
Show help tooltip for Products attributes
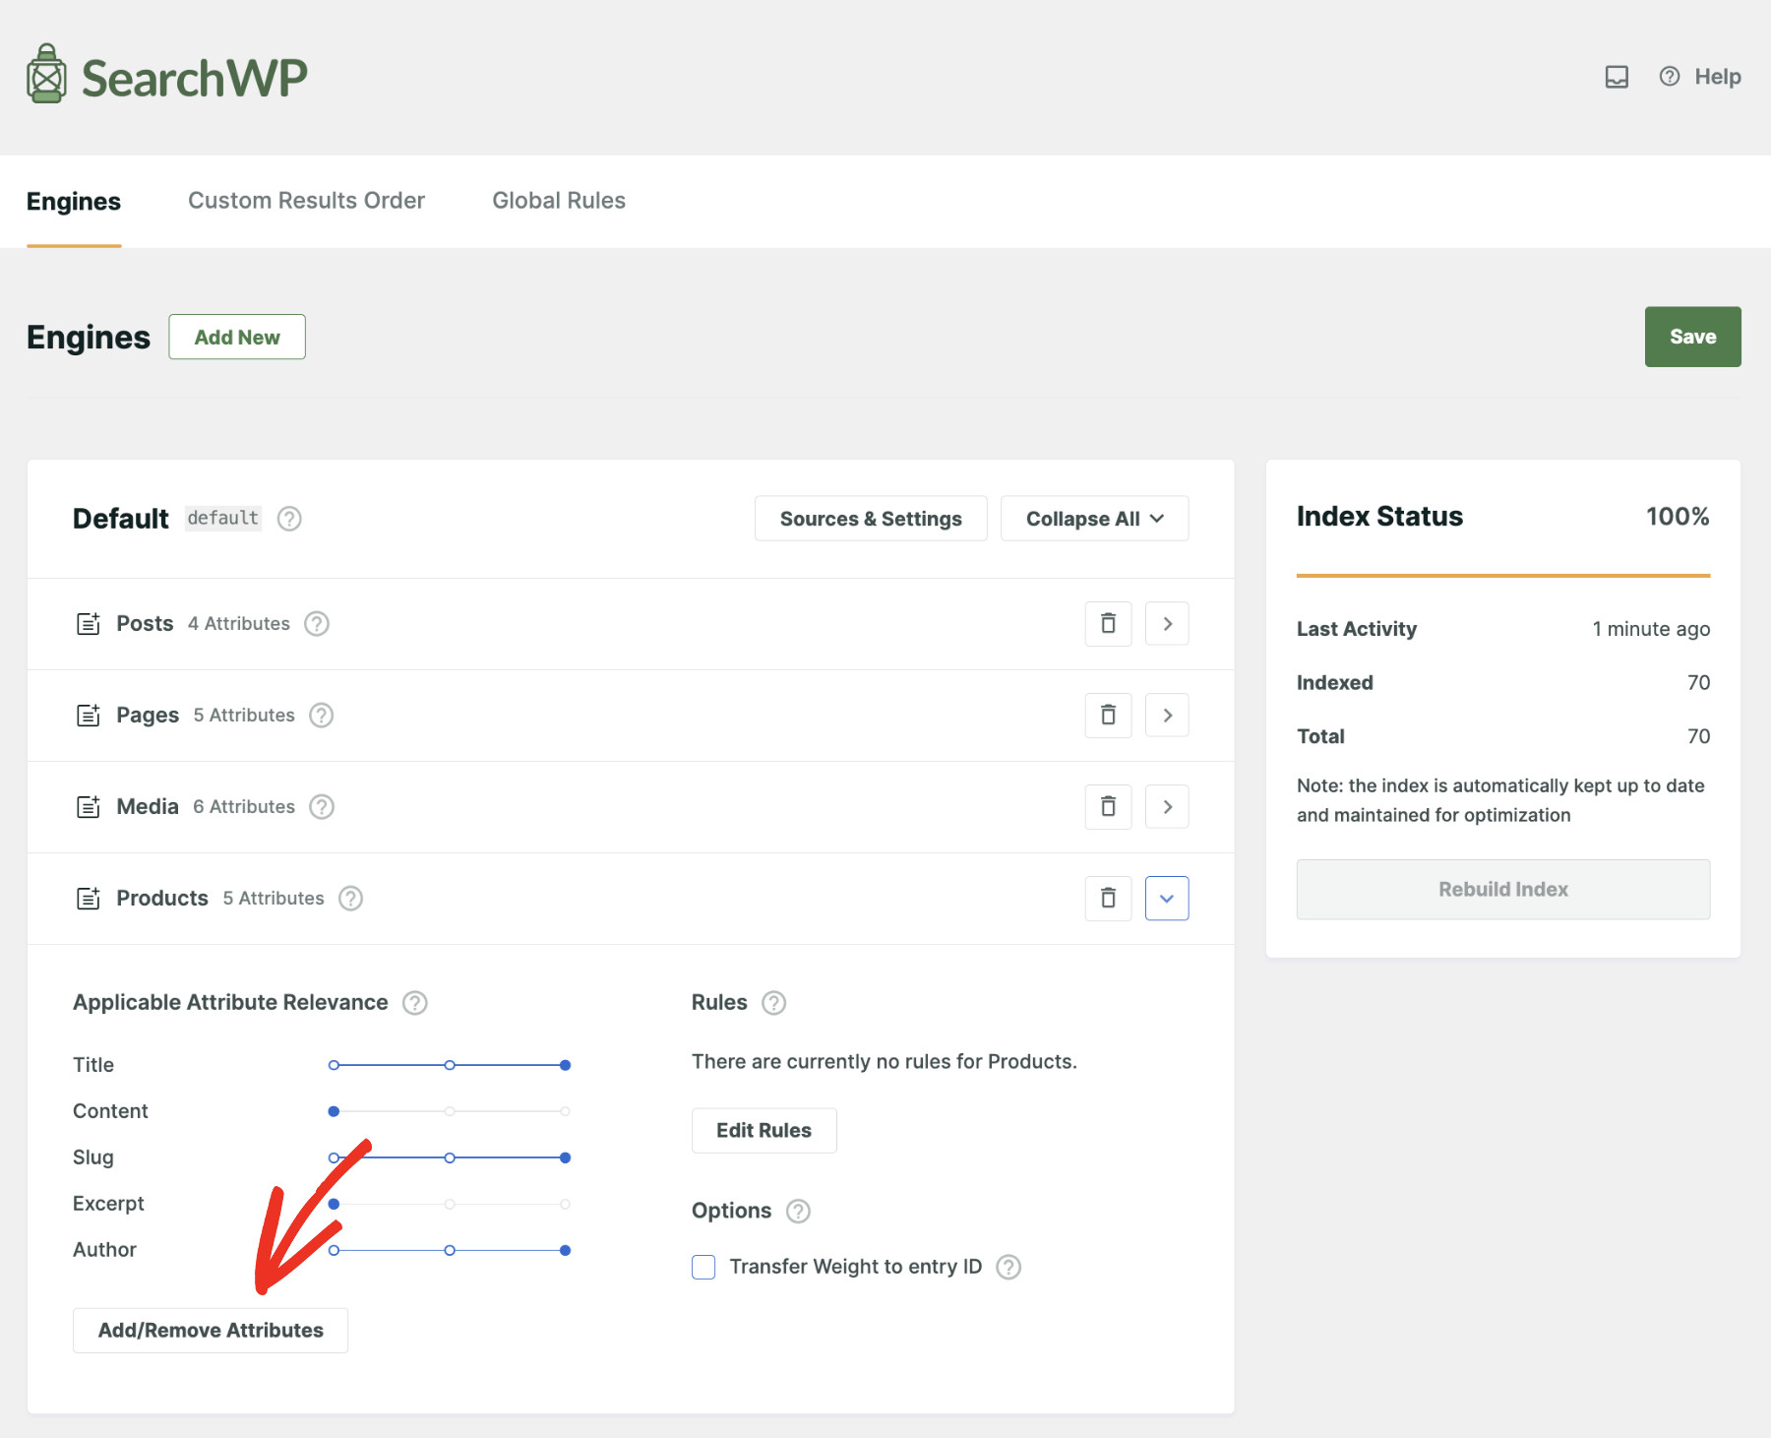(x=351, y=899)
